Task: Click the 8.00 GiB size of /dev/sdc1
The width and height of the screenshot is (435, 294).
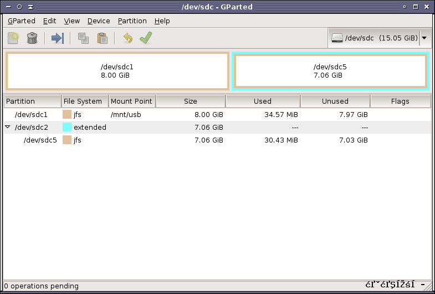Action: (x=208, y=114)
